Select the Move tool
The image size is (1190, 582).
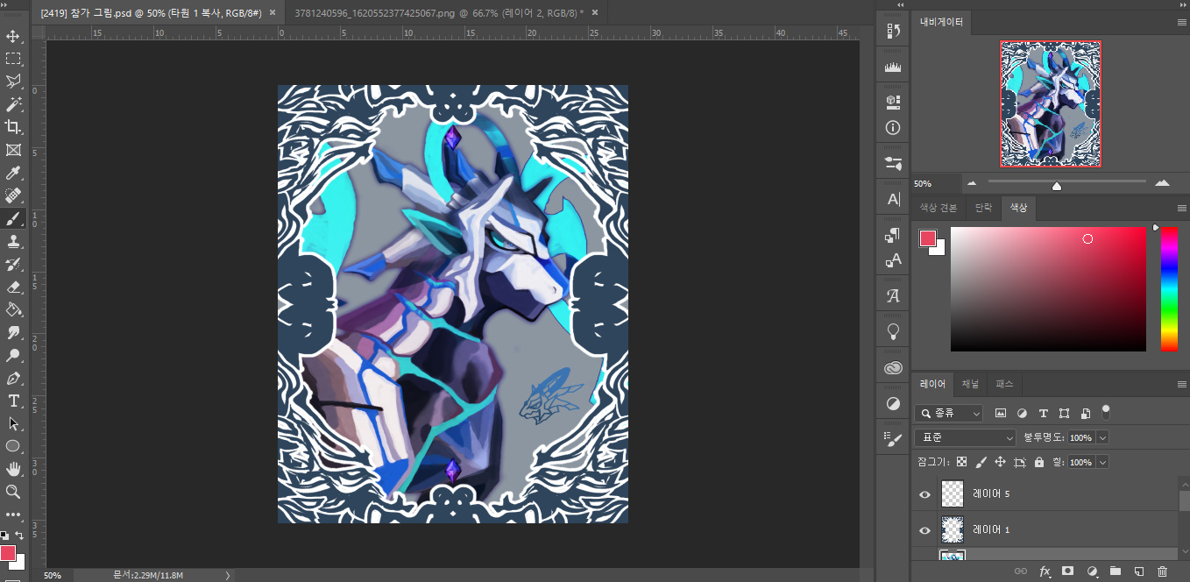[x=13, y=36]
